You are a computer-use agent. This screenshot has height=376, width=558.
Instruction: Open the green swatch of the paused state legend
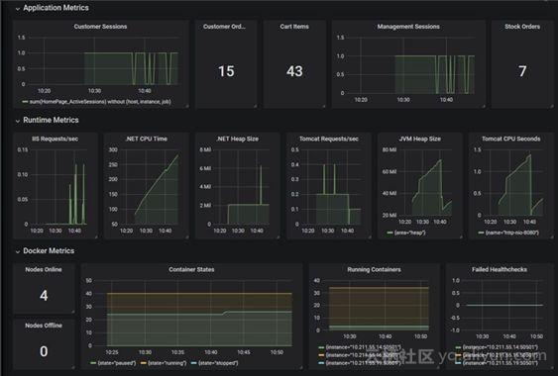(x=93, y=363)
